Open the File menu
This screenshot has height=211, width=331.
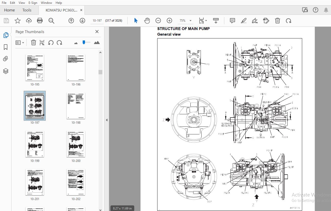[4, 3]
